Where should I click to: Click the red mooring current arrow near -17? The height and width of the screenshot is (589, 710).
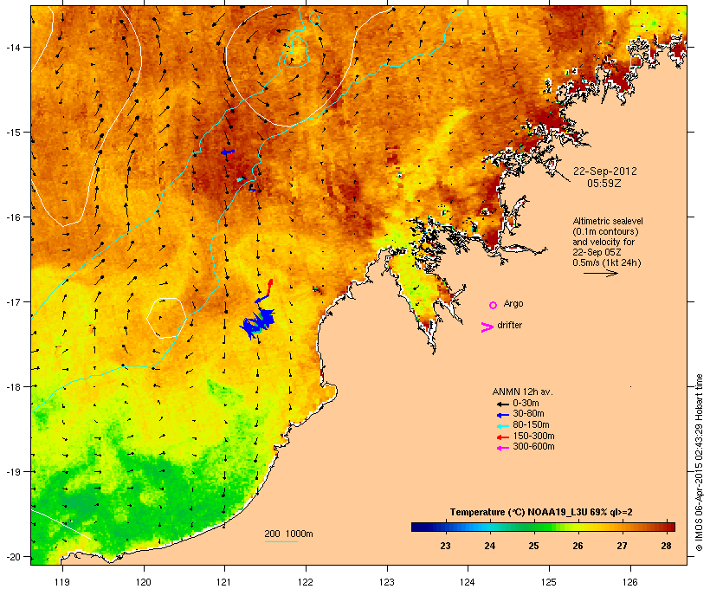pos(270,287)
